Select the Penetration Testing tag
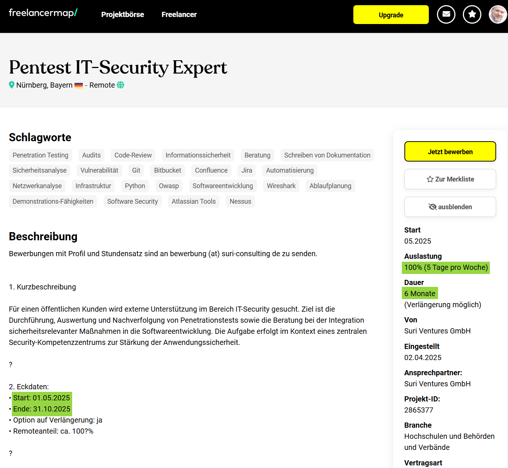The height and width of the screenshot is (468, 508). tap(40, 155)
